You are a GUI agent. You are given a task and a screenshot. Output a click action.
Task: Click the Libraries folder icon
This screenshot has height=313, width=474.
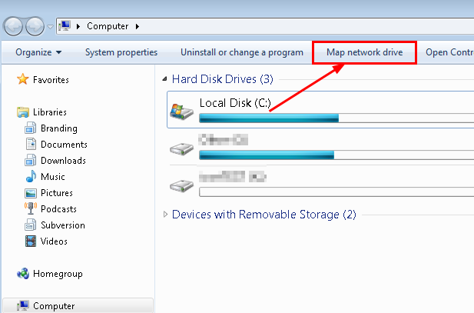pos(22,112)
